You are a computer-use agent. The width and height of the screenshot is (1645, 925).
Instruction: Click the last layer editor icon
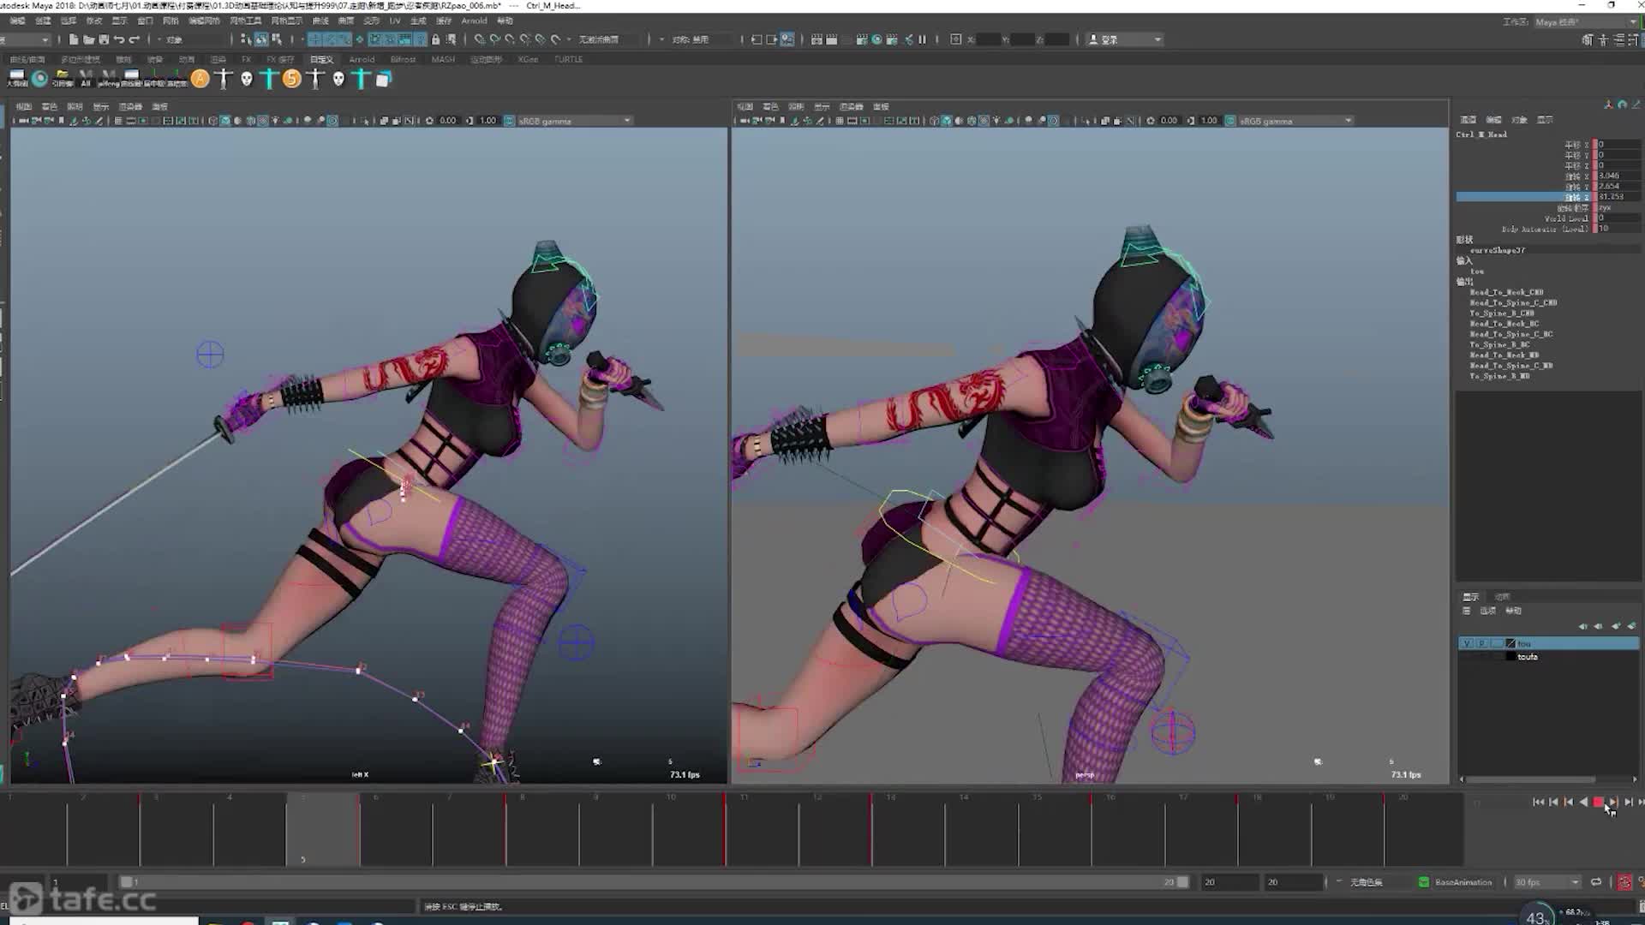pyautogui.click(x=1631, y=626)
